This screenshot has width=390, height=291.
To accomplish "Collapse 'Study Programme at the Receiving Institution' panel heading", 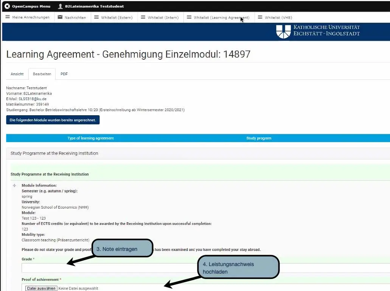I will coord(54,153).
